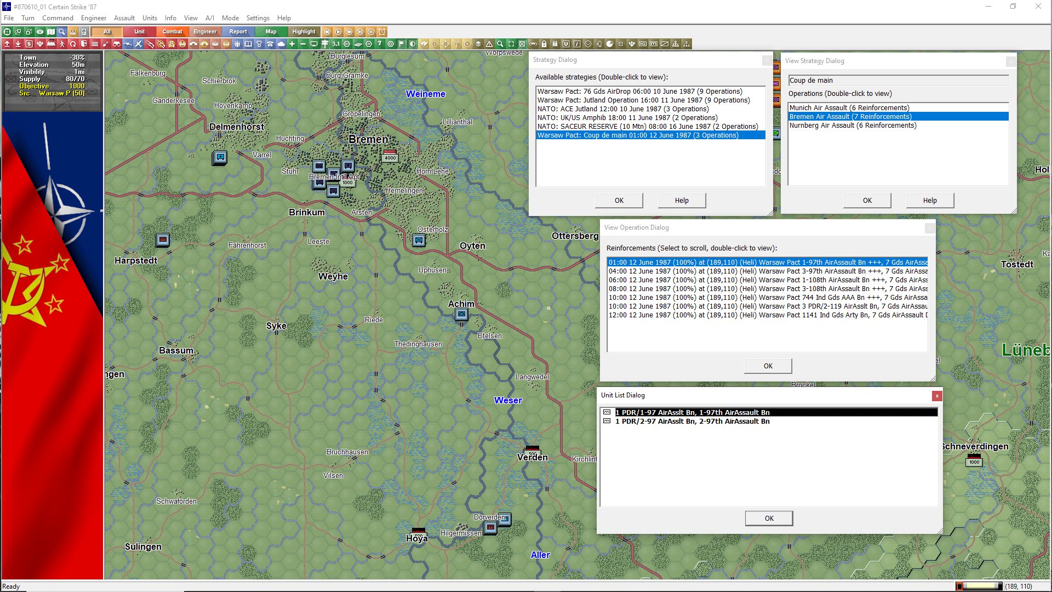The image size is (1052, 592).
Task: Click the plus zoom-in icon
Action: [292, 44]
